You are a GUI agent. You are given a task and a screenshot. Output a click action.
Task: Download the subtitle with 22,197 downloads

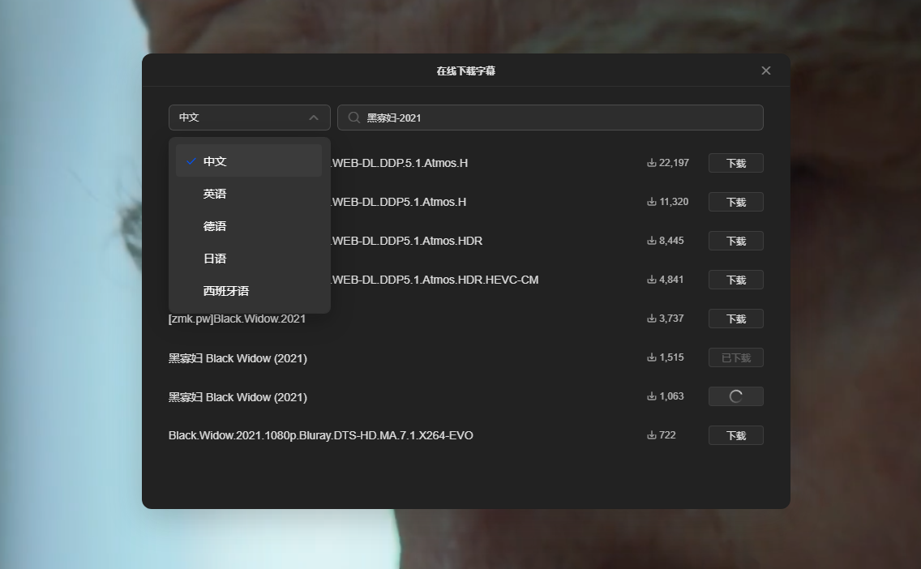(x=735, y=163)
